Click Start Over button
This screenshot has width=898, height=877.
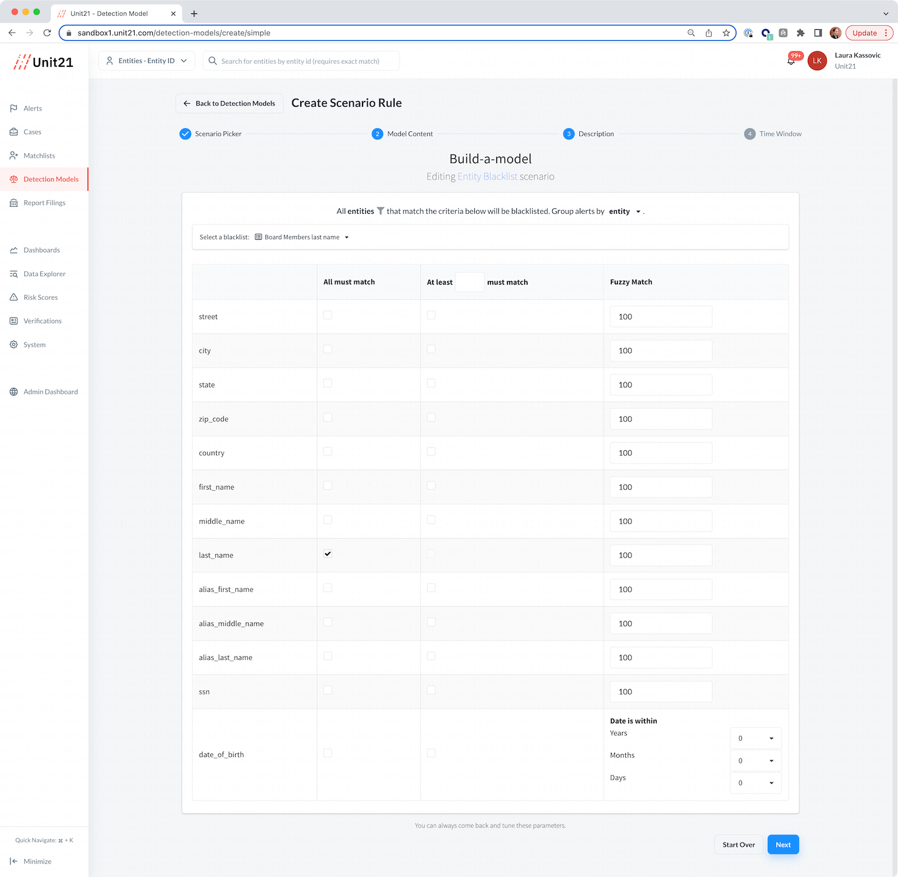tap(739, 844)
